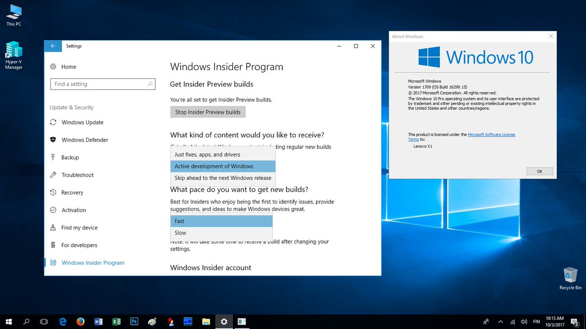The height and width of the screenshot is (329, 586).
Task: Open File Explorer from taskbar
Action: coord(206,322)
